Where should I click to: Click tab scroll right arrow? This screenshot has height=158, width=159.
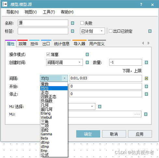click(x=149, y=43)
